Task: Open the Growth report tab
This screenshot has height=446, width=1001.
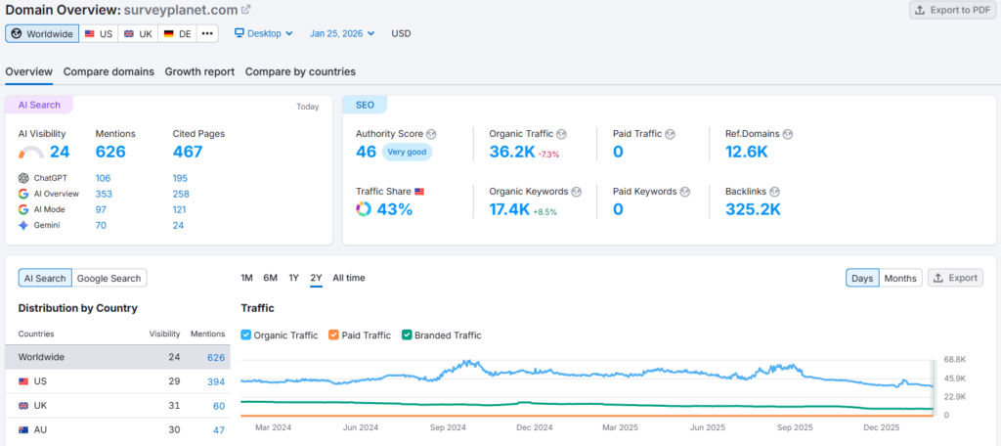Action: tap(199, 71)
